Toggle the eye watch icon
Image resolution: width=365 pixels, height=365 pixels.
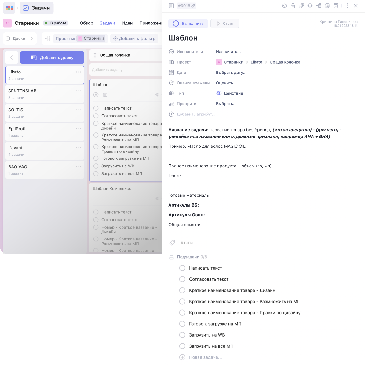[284, 6]
